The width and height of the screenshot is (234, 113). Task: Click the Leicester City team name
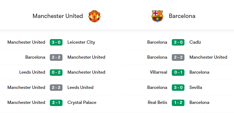click(81, 42)
